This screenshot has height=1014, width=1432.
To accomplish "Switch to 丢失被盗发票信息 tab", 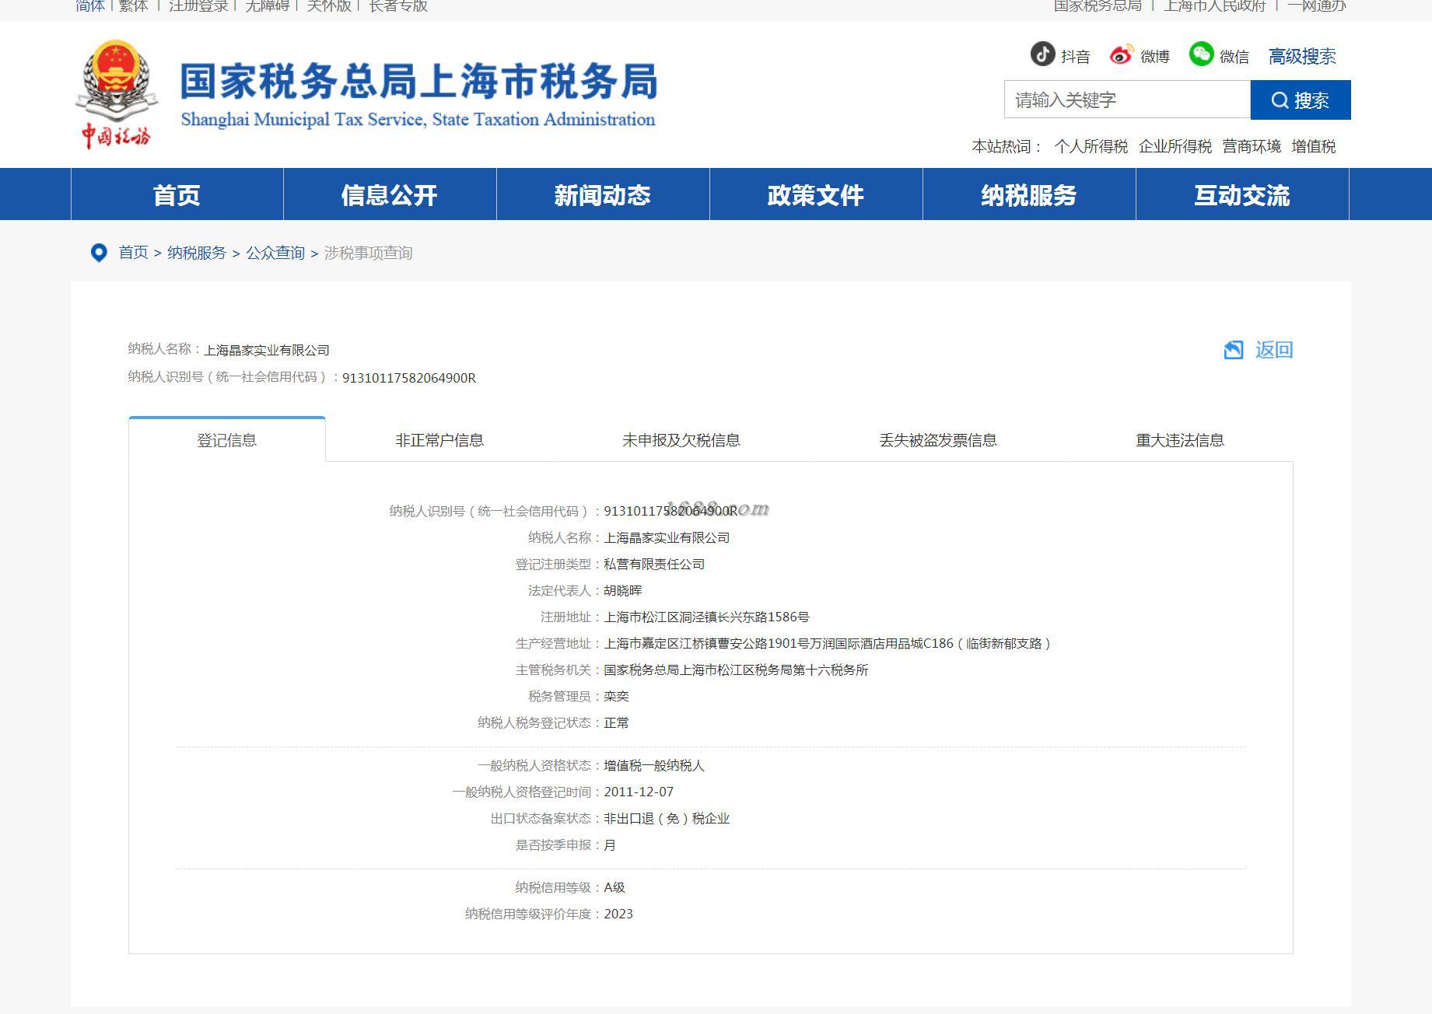I will (938, 440).
